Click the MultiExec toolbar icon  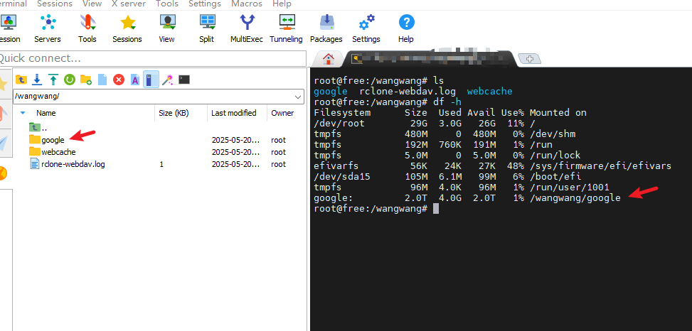click(x=247, y=28)
